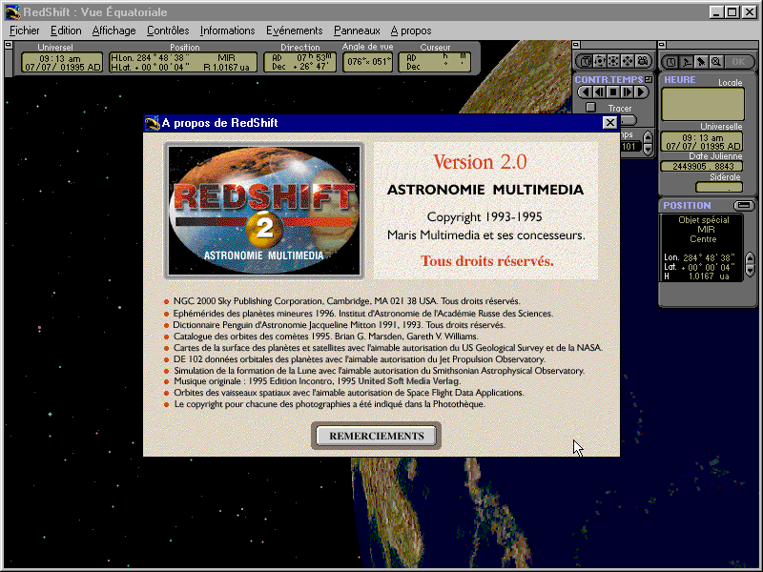The width and height of the screenshot is (763, 572).
Task: Click the Objet spécial MIR position display
Action: pyautogui.click(x=701, y=248)
